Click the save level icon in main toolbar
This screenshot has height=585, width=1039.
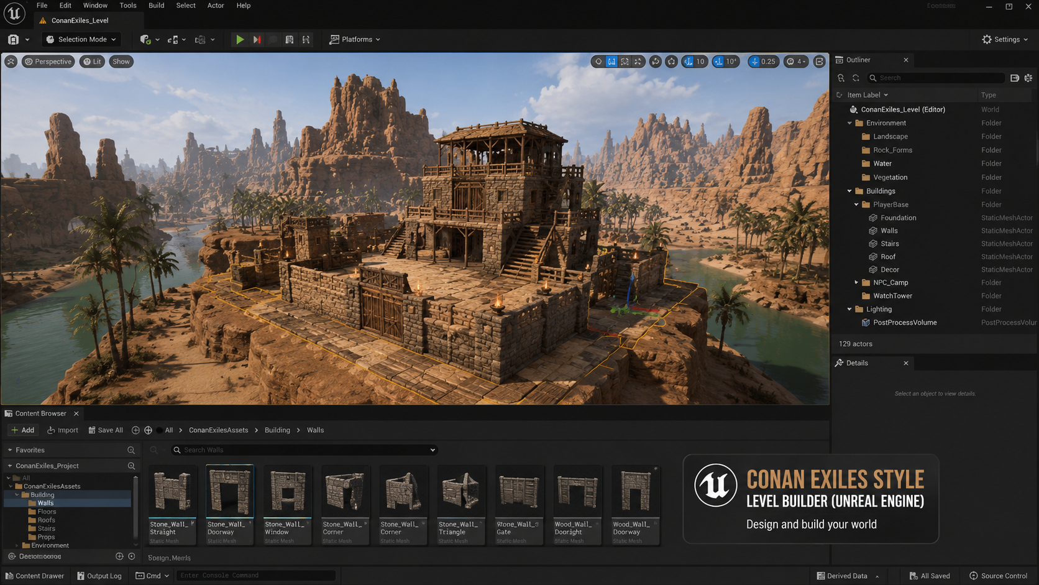coord(13,39)
